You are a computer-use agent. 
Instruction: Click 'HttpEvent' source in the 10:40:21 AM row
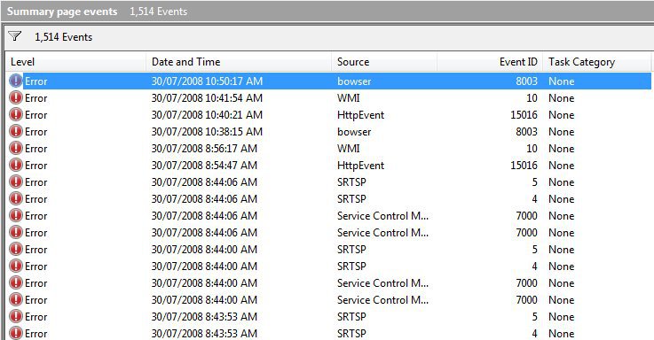361,115
